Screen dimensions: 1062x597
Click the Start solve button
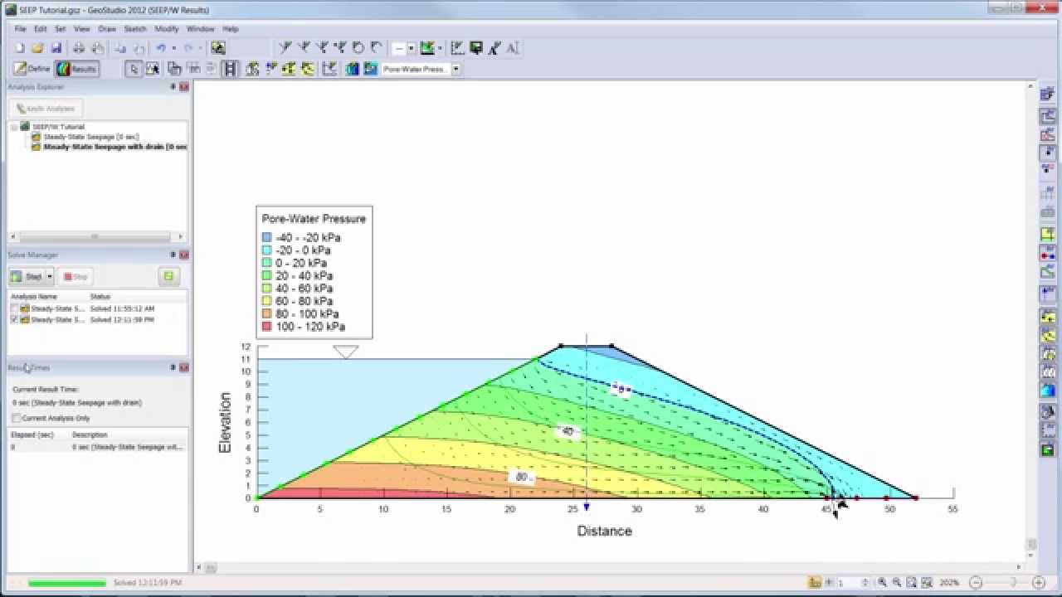coord(27,276)
